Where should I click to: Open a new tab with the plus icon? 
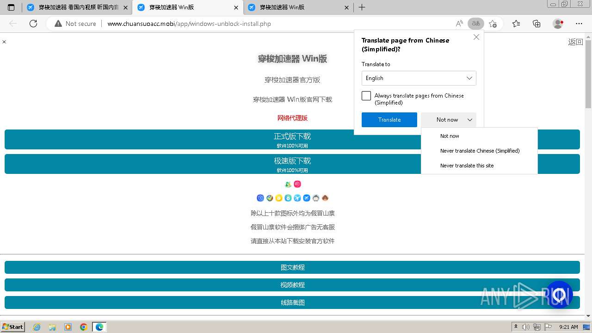click(x=362, y=7)
